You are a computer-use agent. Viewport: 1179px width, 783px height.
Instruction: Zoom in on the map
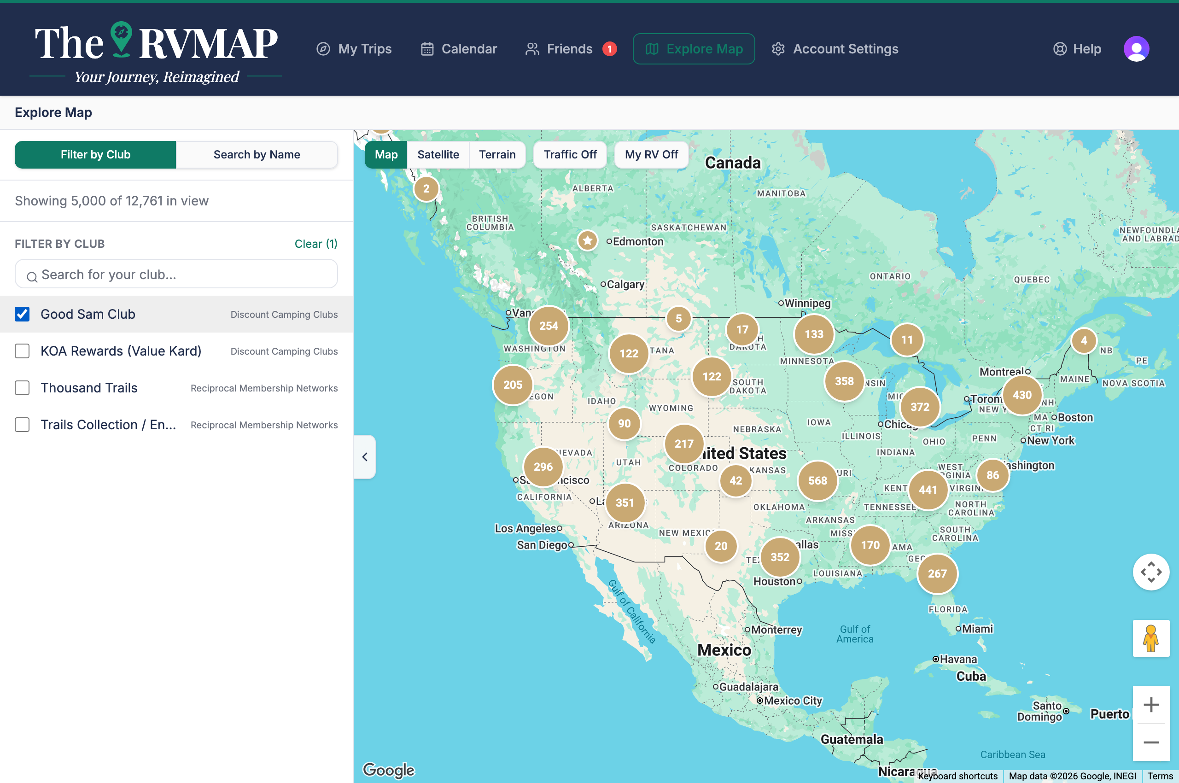(x=1150, y=705)
